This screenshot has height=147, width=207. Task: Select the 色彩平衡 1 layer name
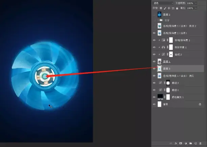(181, 47)
